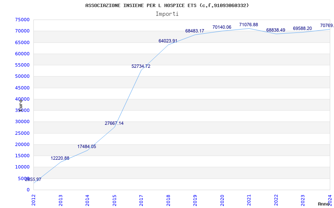Click the 2015 x-axis year label
Viewport: 334px width, 208px height.
(114, 200)
